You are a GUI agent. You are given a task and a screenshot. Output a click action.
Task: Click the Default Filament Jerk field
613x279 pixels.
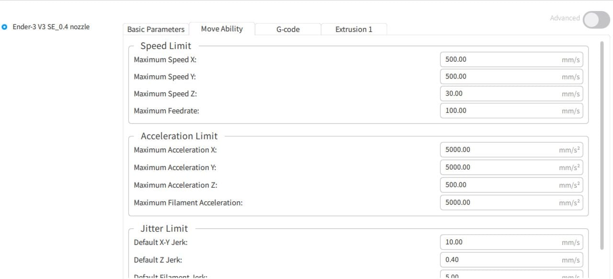[498, 275]
